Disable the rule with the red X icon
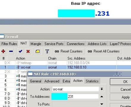The width and height of the screenshot is (131, 107). 28,51
